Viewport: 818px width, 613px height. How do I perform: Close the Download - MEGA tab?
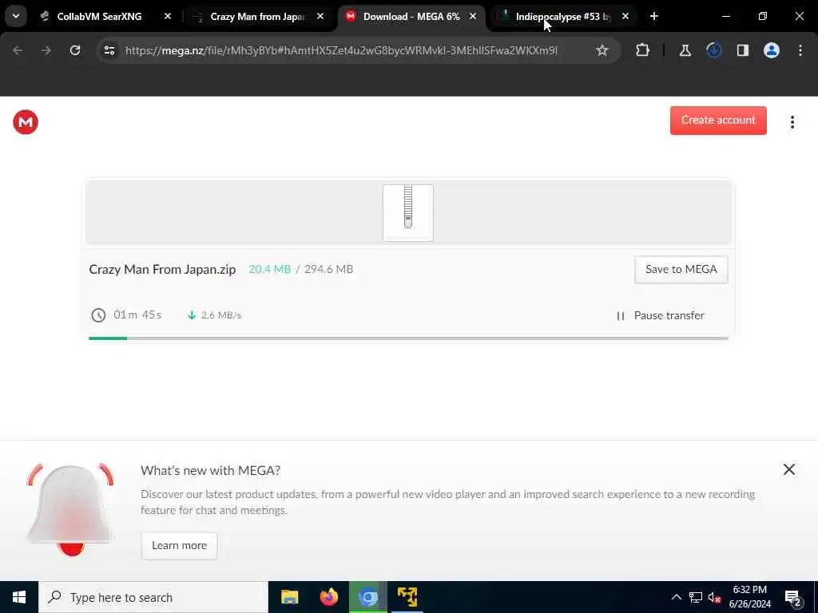[x=473, y=17]
